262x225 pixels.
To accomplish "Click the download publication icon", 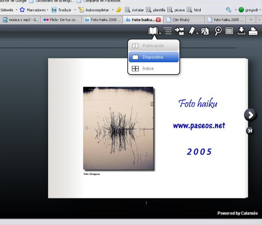I will click(241, 31).
